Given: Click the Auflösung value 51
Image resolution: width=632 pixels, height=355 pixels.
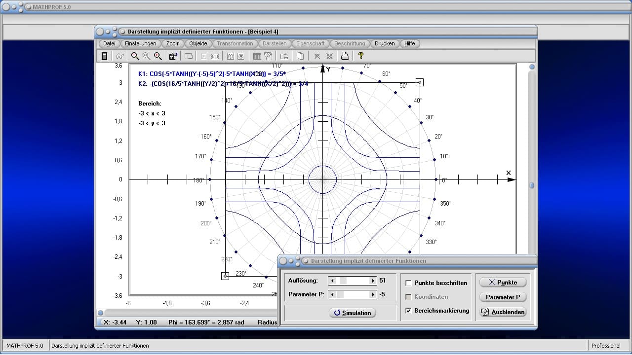Looking at the screenshot, I should point(382,281).
